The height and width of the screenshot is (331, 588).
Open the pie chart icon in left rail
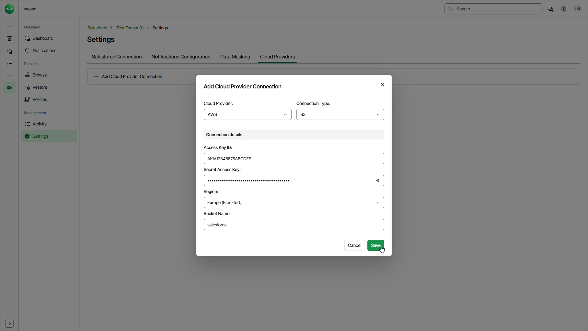9,51
